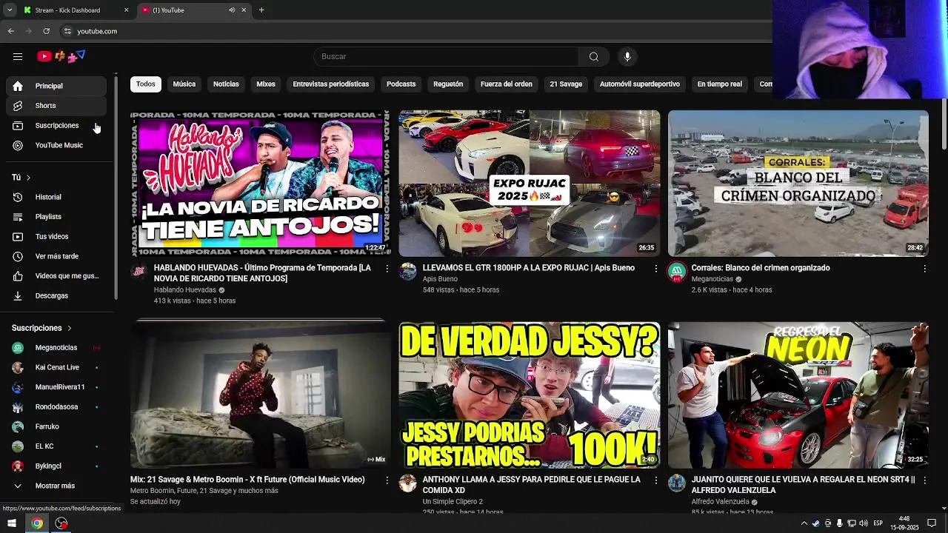Open Rondodasosa subscription
The width and height of the screenshot is (948, 533).
point(56,407)
